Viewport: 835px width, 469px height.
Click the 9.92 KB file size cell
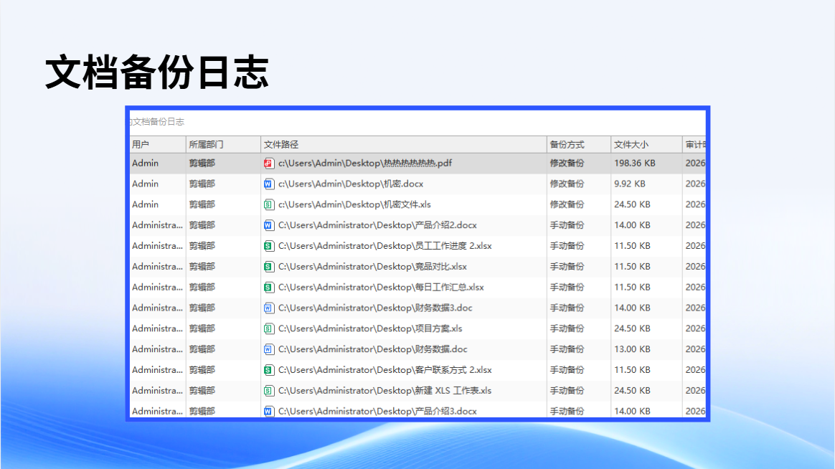click(x=629, y=184)
